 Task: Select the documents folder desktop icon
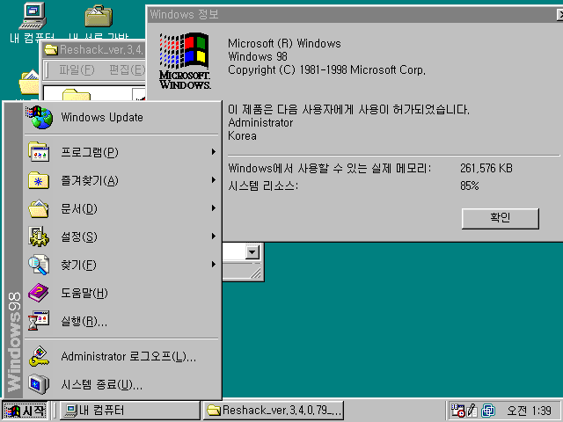29,83
